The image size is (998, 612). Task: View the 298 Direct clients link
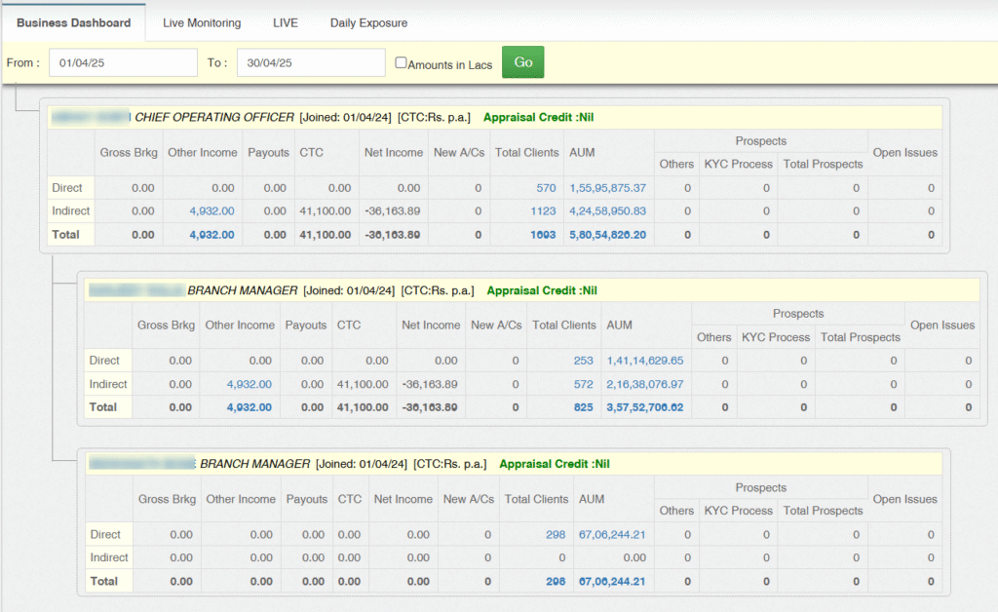[x=557, y=534]
